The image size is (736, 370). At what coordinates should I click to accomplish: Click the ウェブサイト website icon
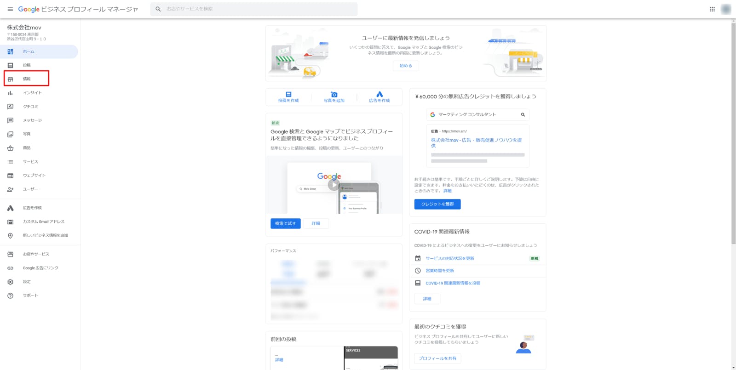(10, 176)
